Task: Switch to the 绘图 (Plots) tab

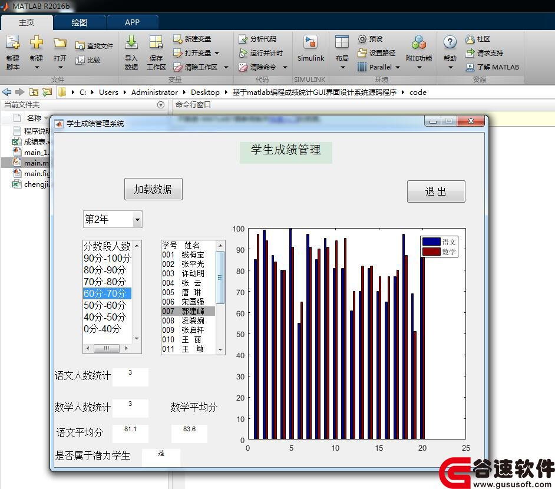Action: [x=80, y=22]
